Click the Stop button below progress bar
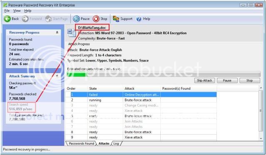Image resolution: width=266 pixels, height=155 pixels. pyautogui.click(x=249, y=81)
